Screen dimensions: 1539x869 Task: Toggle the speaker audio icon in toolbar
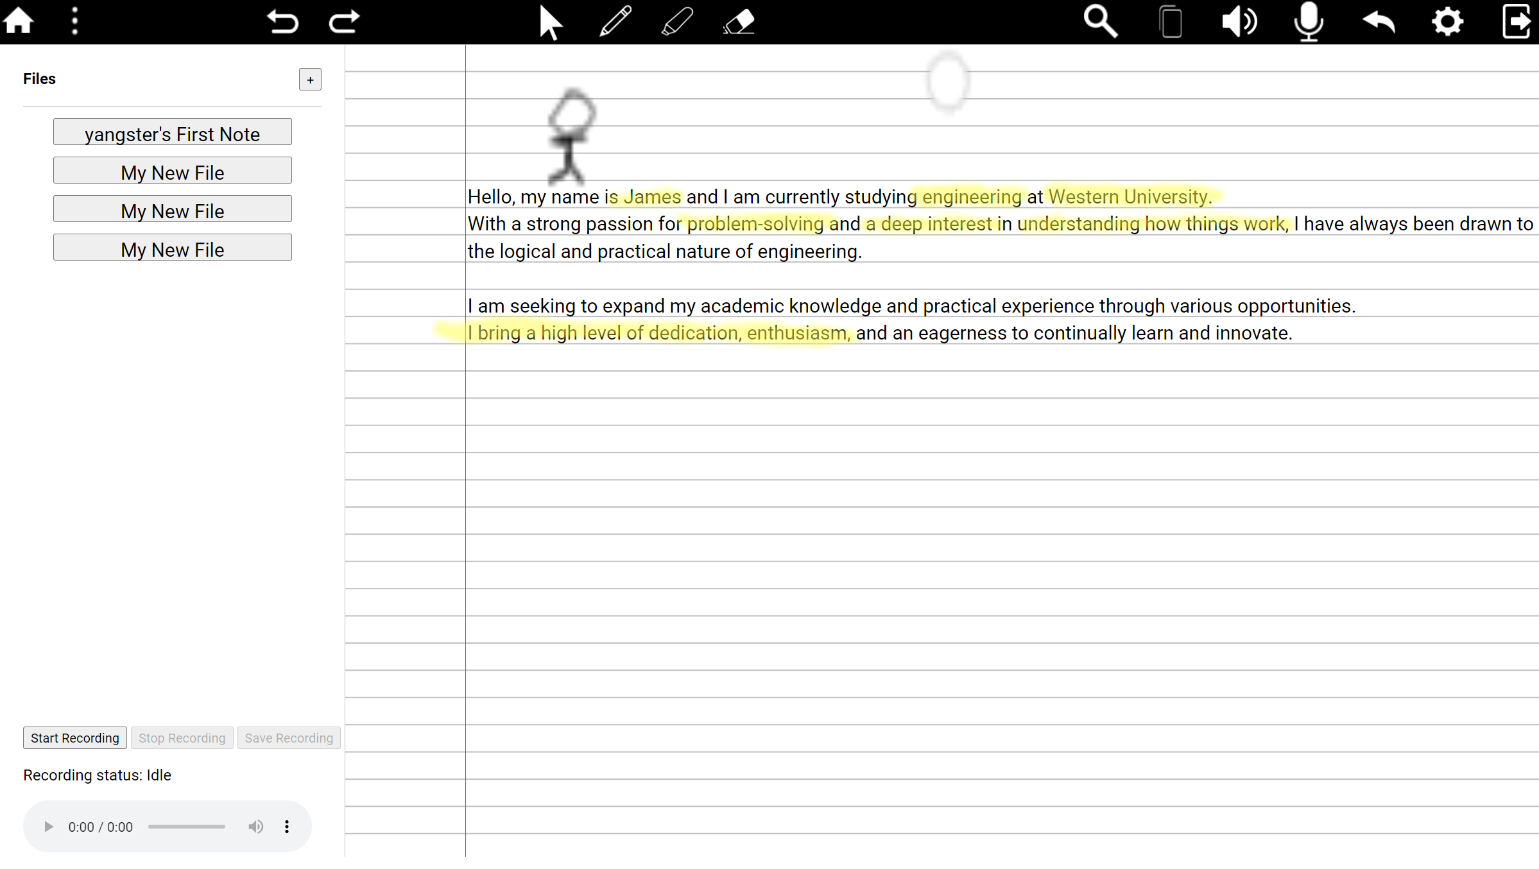[1239, 21]
